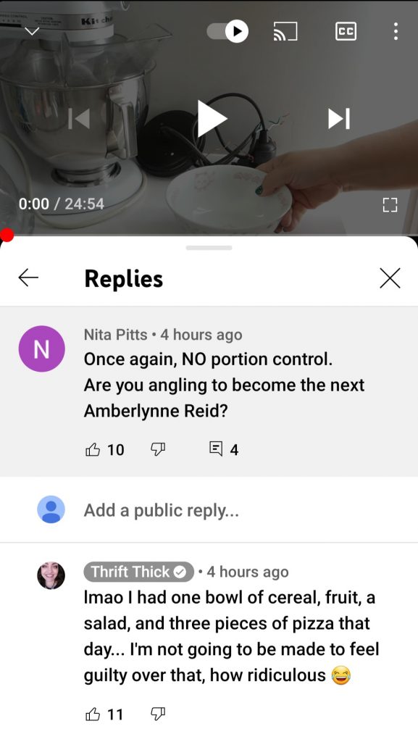Click the red video progress scrubber
Viewport: 418px width, 742px height.
7,235
